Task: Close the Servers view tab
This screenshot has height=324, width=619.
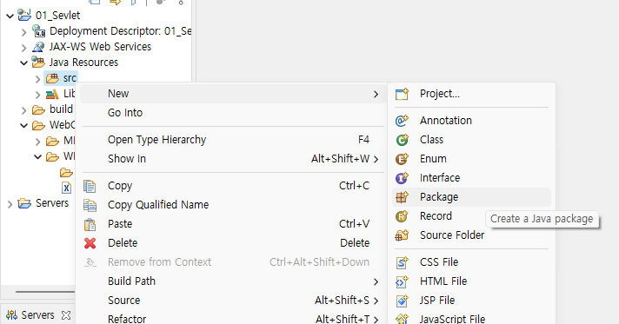Action: click(x=66, y=315)
